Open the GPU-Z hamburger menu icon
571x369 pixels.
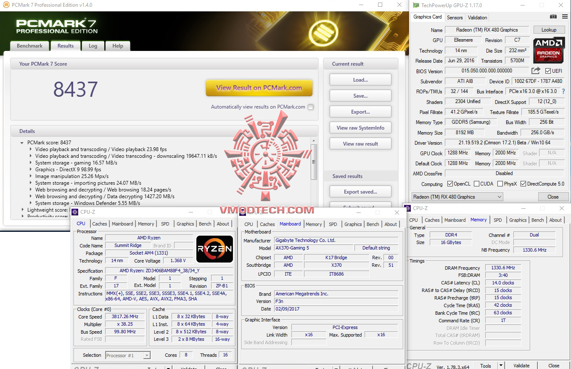pyautogui.click(x=564, y=17)
